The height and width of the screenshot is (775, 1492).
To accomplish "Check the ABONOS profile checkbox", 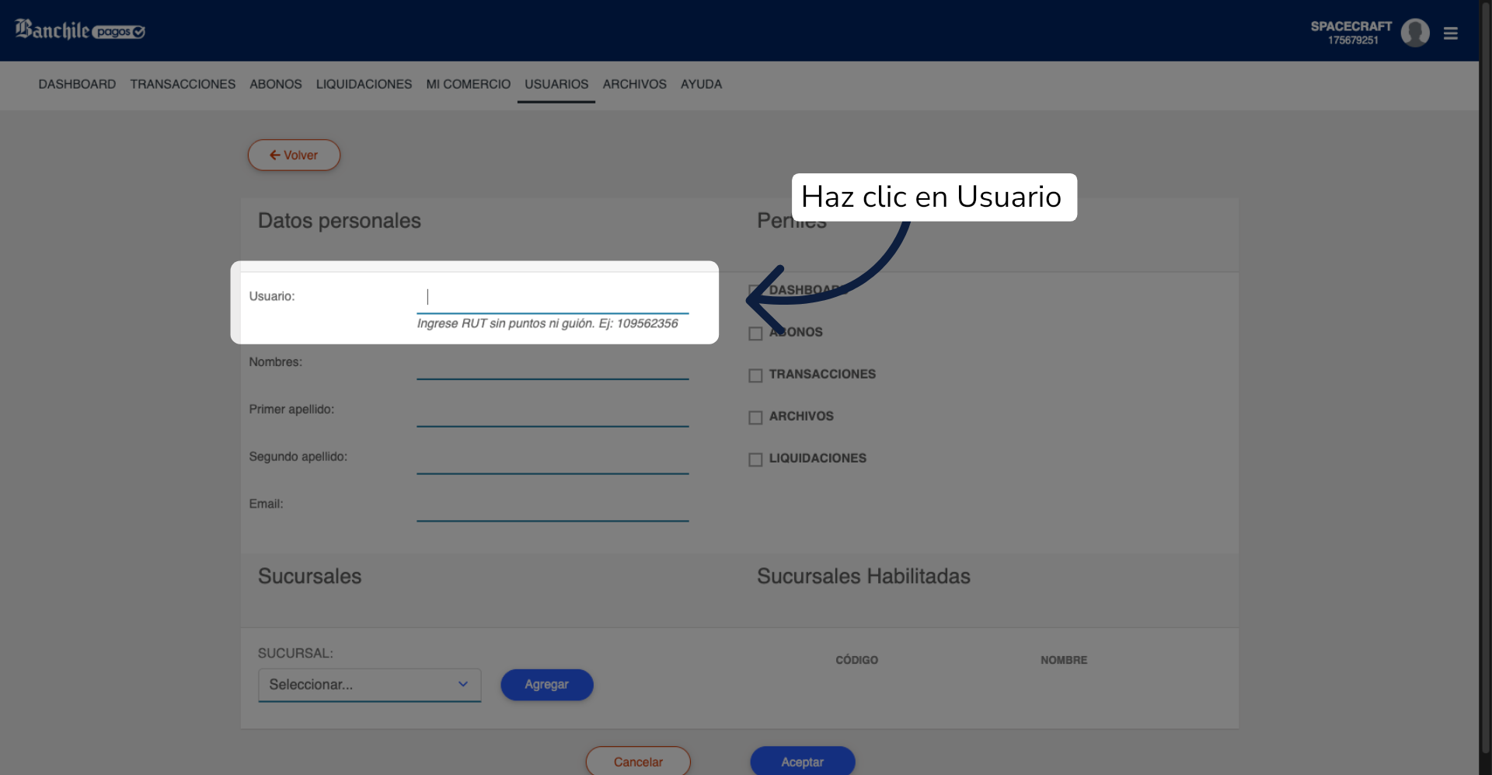I will coord(755,333).
